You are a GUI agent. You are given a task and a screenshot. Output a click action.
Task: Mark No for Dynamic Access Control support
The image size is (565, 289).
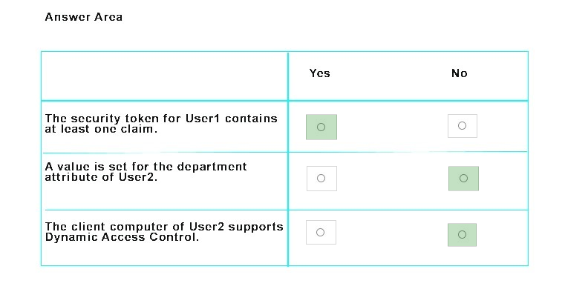(462, 235)
